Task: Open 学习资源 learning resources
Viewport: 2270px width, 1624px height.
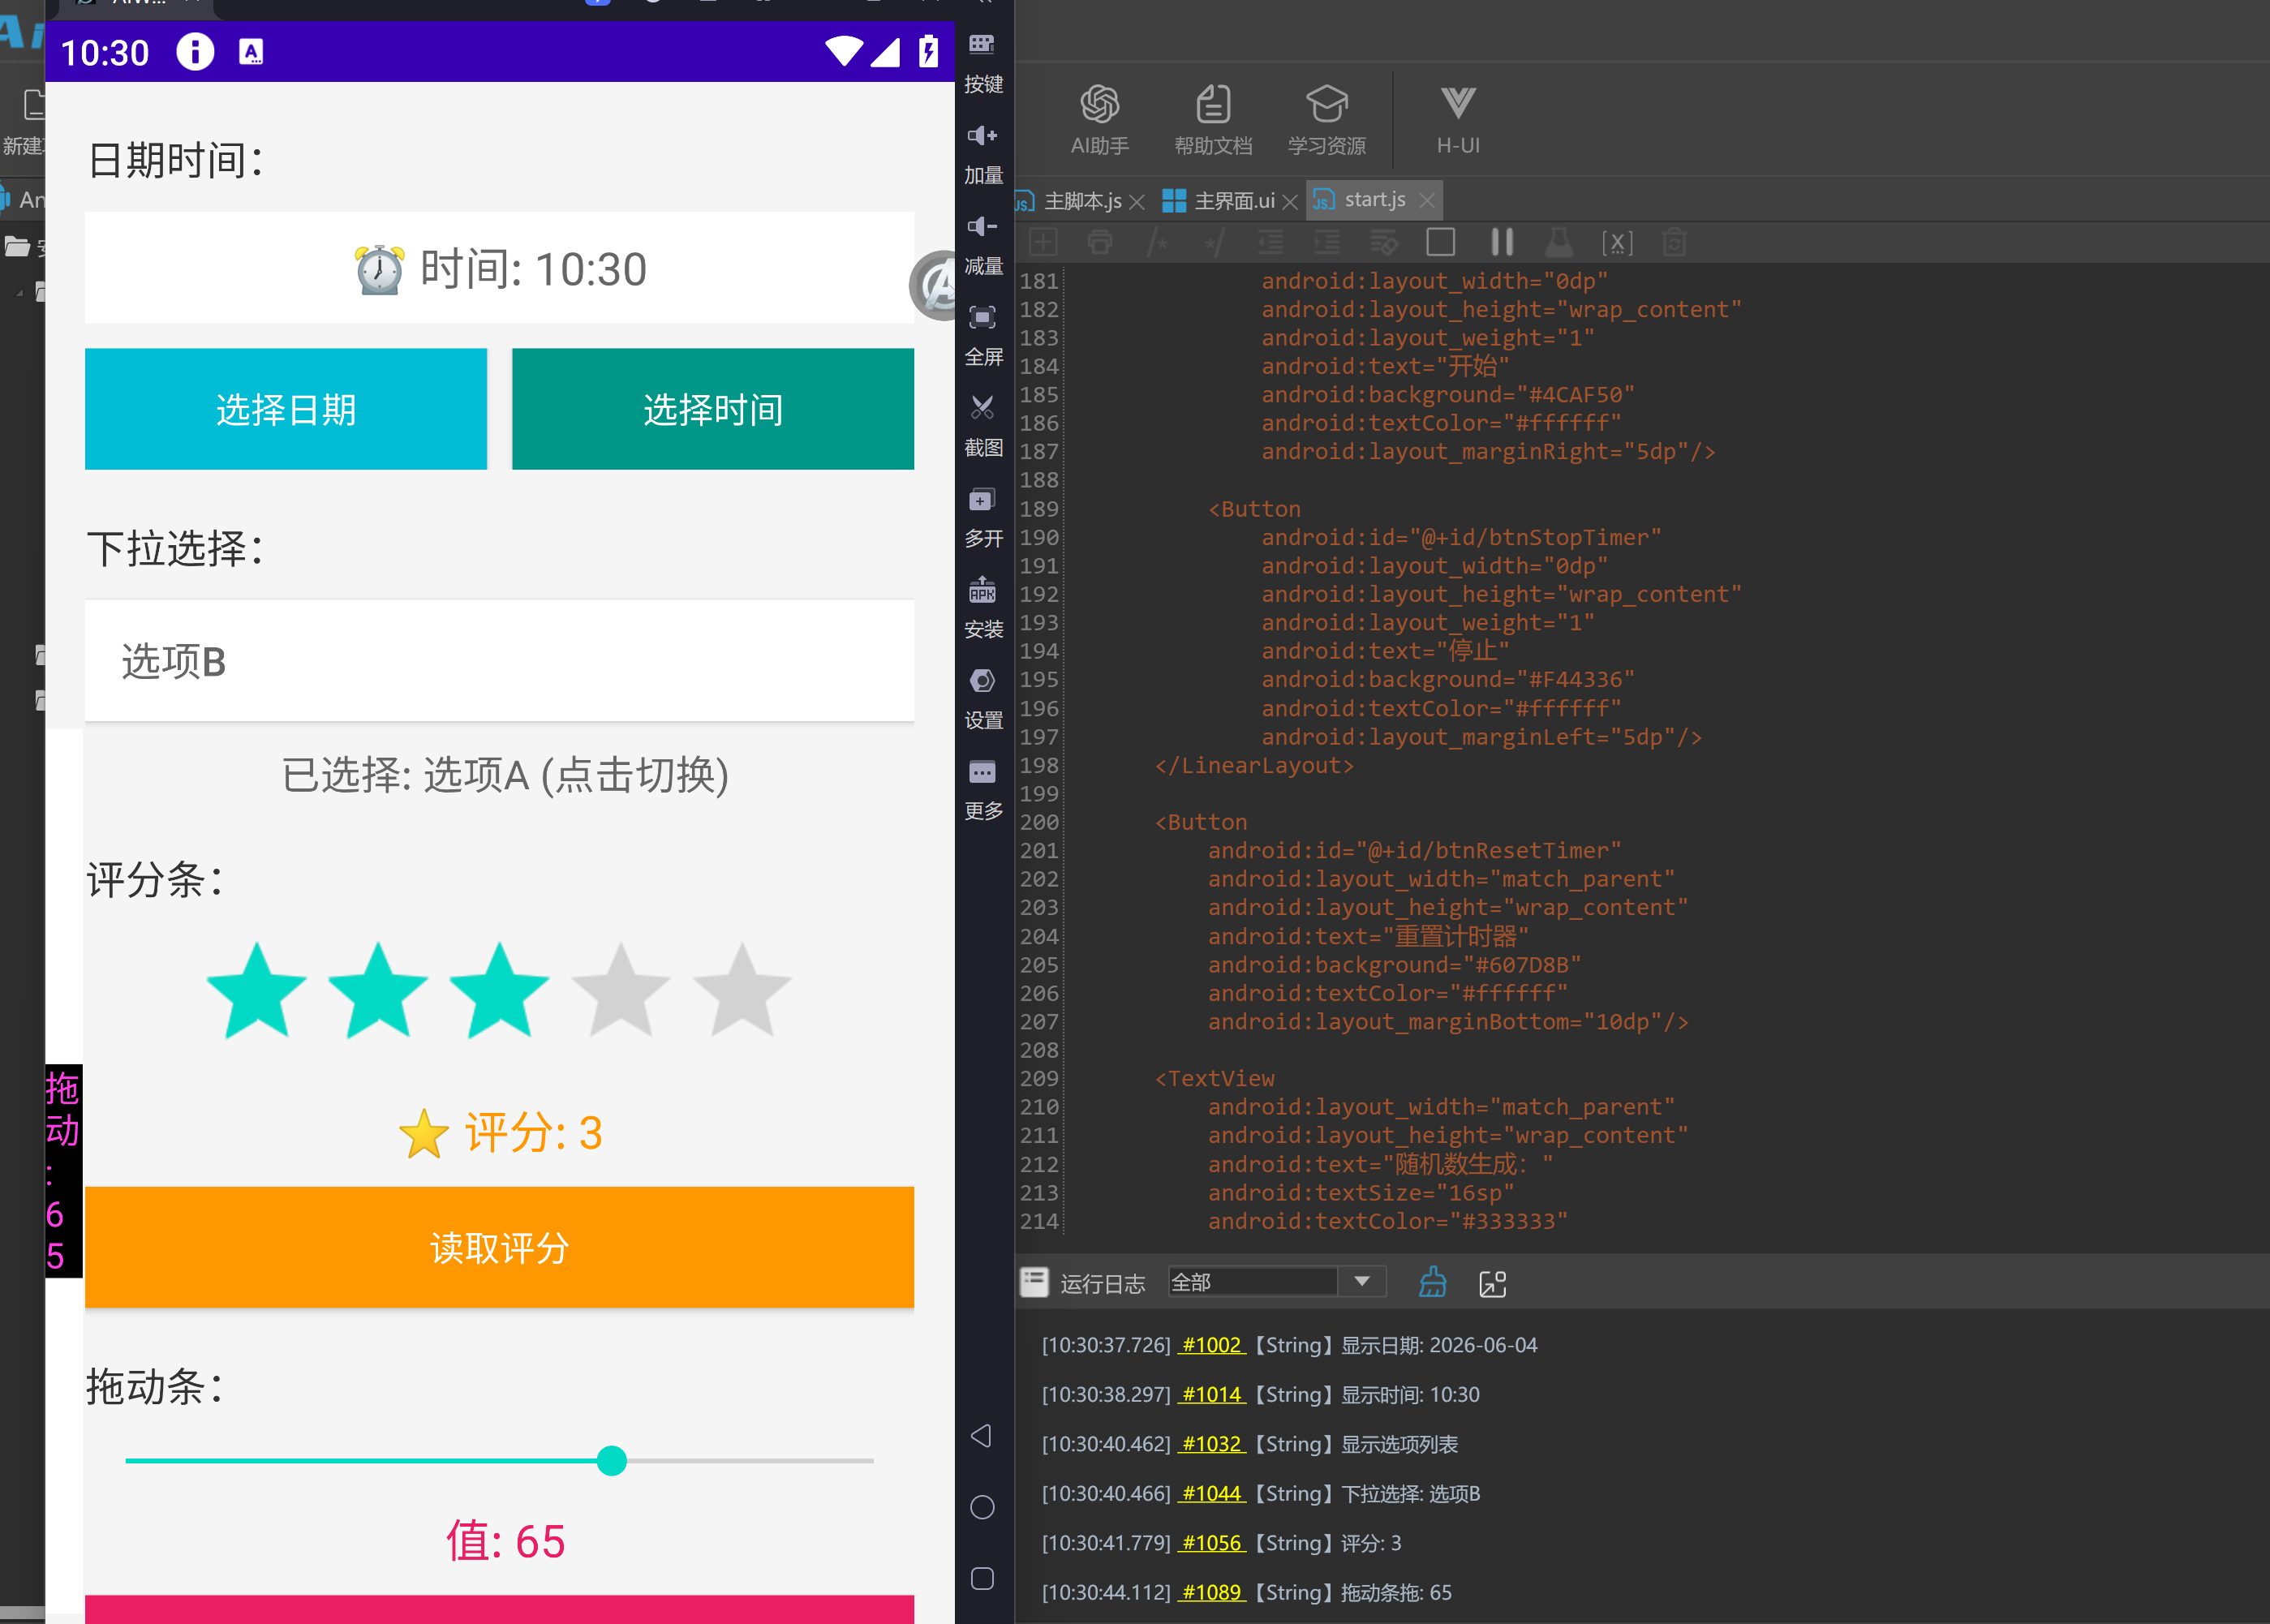Action: pyautogui.click(x=1327, y=120)
